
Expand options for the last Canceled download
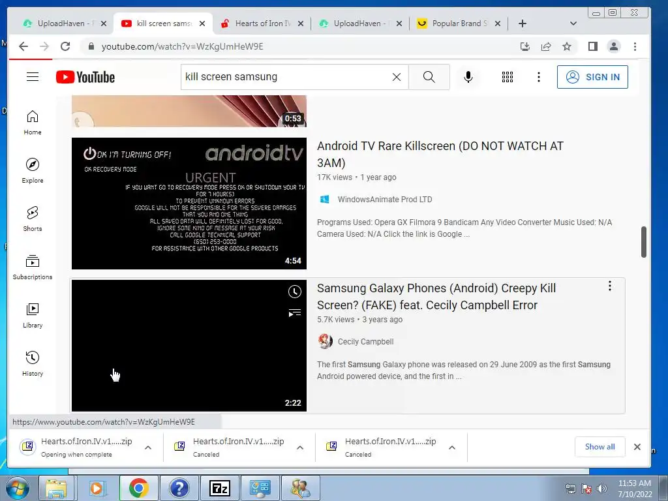point(452,448)
